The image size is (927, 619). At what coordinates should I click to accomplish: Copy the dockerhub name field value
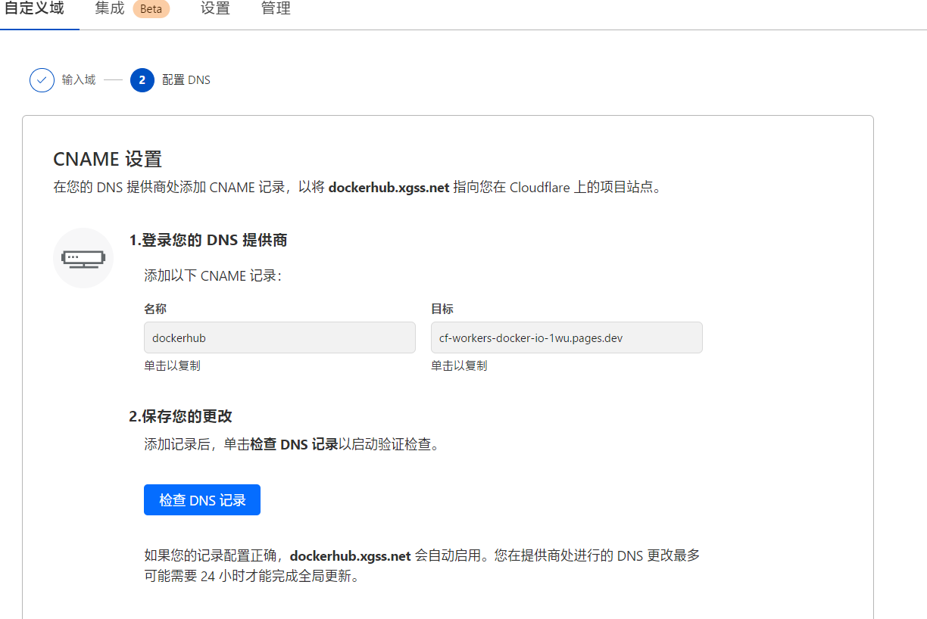279,337
